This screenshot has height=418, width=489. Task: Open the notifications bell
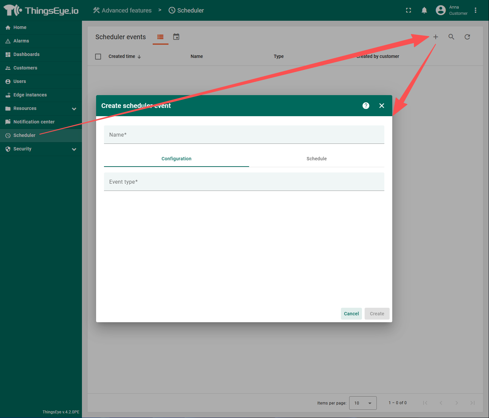coord(424,10)
